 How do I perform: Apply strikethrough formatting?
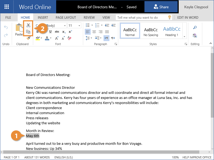(x=57, y=32)
